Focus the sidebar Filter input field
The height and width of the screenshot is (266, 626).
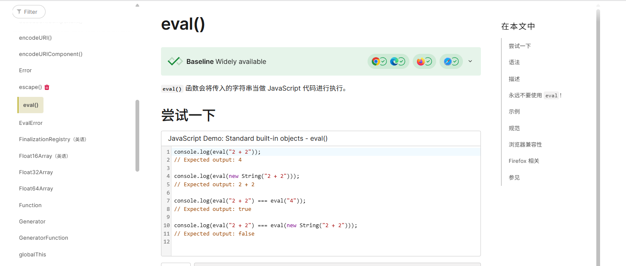tap(31, 12)
